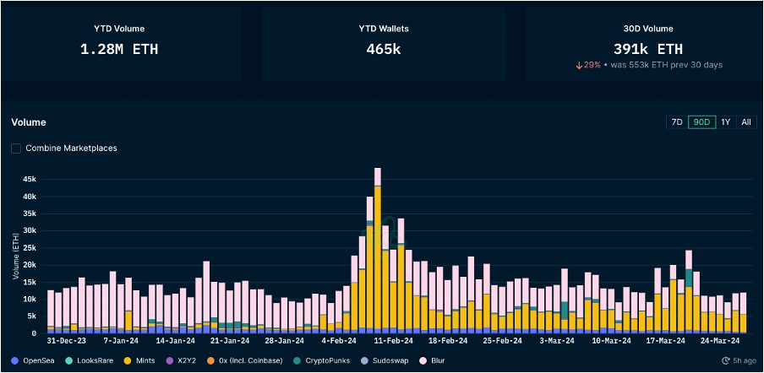Enable the Combine Marketplaces checkbox
Image resolution: width=764 pixels, height=373 pixels.
(x=17, y=149)
